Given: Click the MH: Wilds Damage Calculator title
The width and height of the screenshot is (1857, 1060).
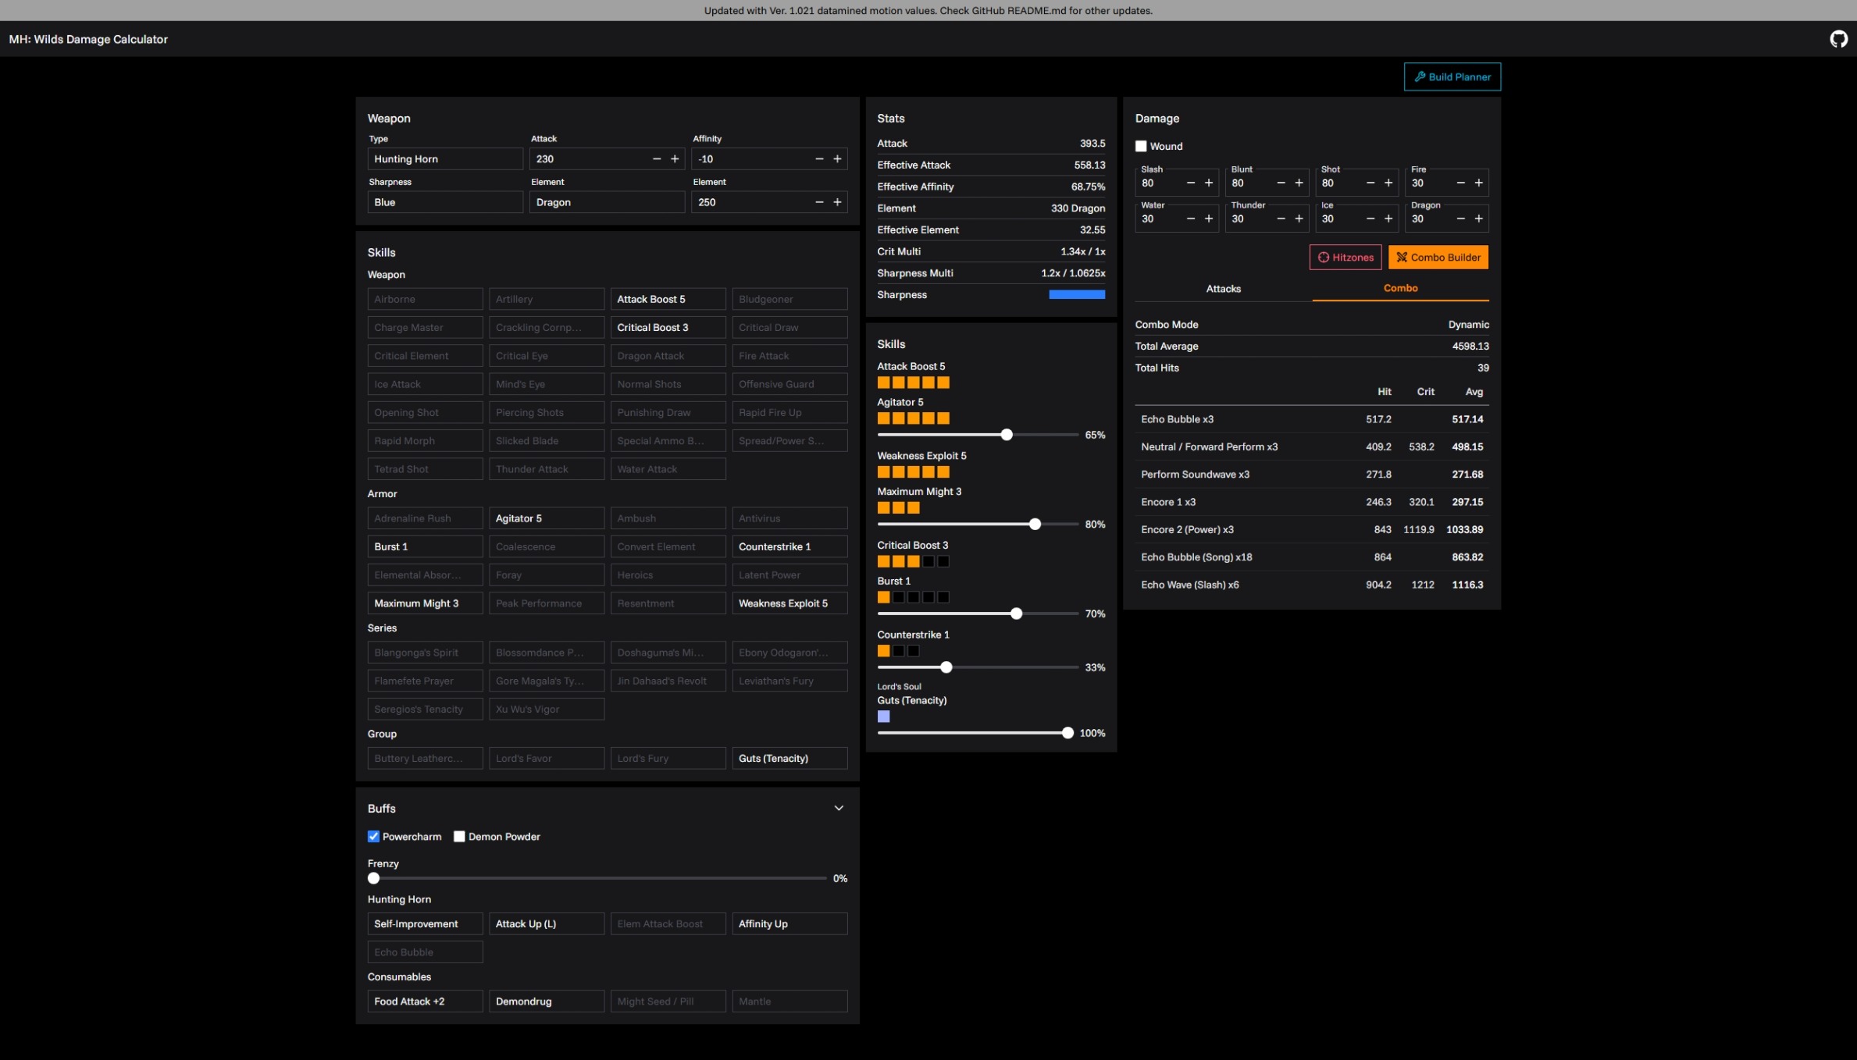Looking at the screenshot, I should pyautogui.click(x=88, y=39).
